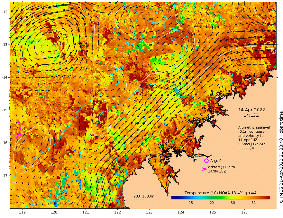
Task: Click the 0.5m/s reference velocity arrow
Action: pyautogui.click(x=248, y=148)
